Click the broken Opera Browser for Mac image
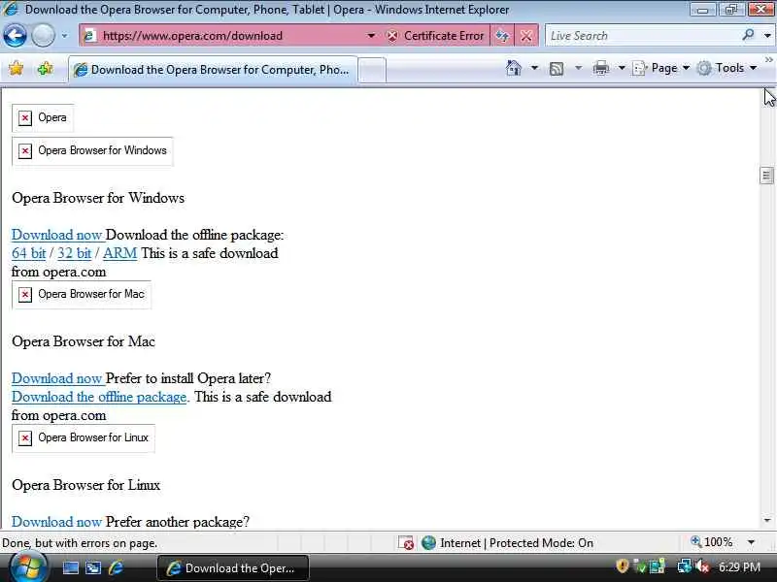The height and width of the screenshot is (582, 777). pyautogui.click(x=82, y=295)
